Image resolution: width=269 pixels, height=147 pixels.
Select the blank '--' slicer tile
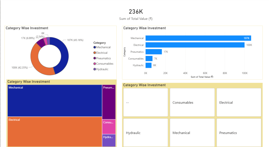tap(145, 102)
